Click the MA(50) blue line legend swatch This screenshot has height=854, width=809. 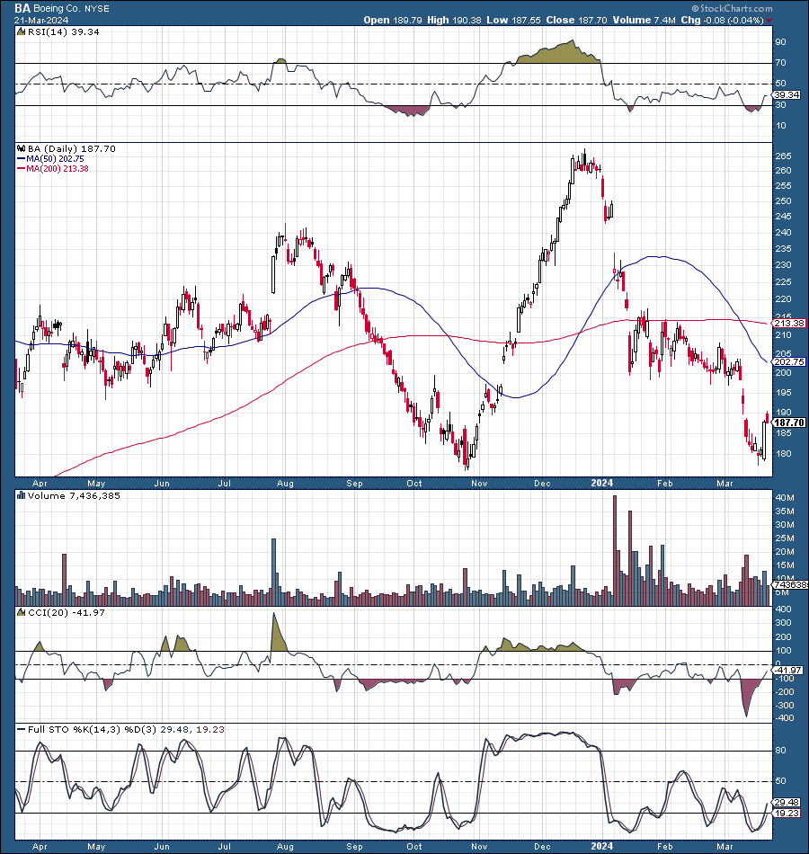pos(22,158)
